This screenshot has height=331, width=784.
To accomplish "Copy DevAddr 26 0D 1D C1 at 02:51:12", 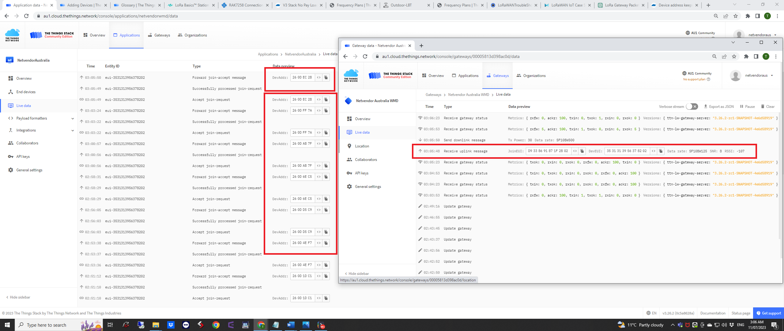I will 326,276.
